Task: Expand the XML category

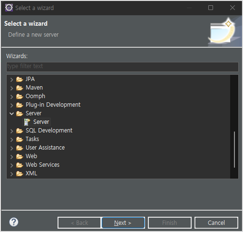Action: 11,174
